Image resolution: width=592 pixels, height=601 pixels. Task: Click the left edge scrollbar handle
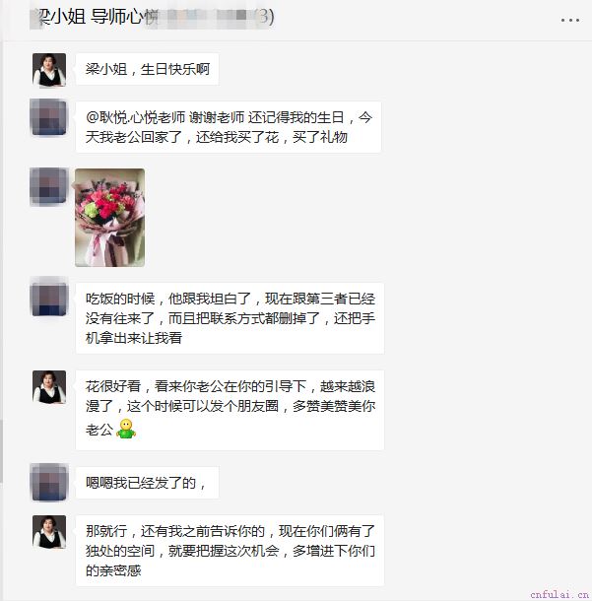[x=1, y=450]
